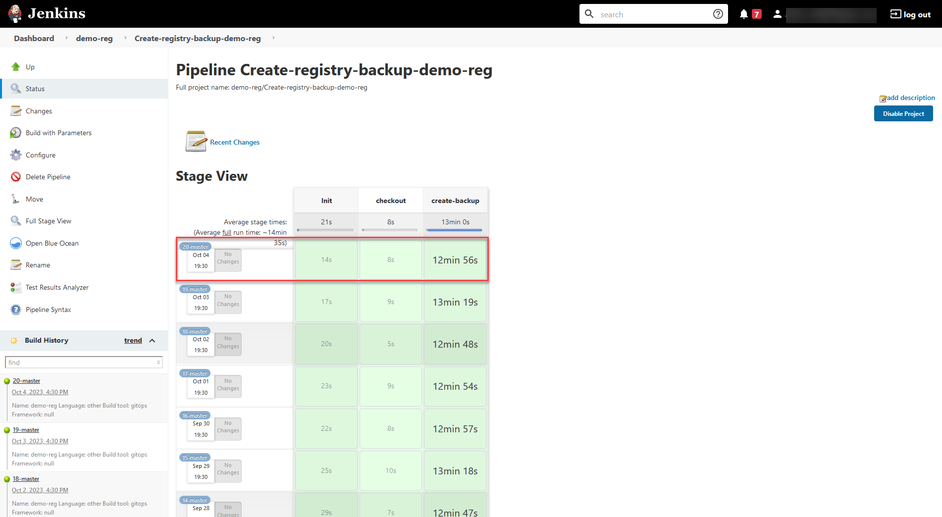The height and width of the screenshot is (517, 942).
Task: Click the 19-master badge in Stage View
Action: pos(195,289)
